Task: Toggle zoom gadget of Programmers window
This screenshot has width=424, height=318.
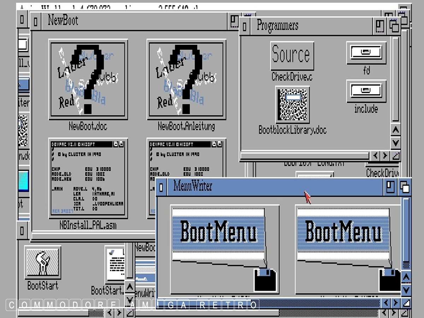Action: [x=380, y=26]
